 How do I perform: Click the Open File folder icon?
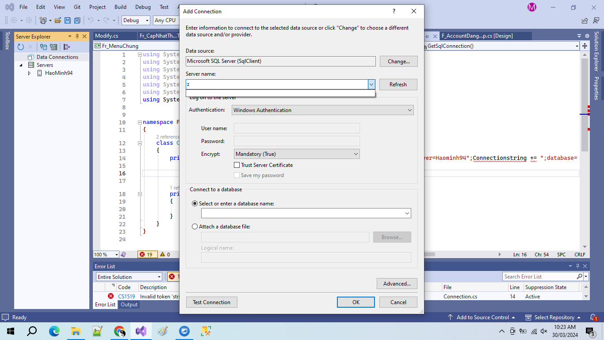(x=57, y=20)
